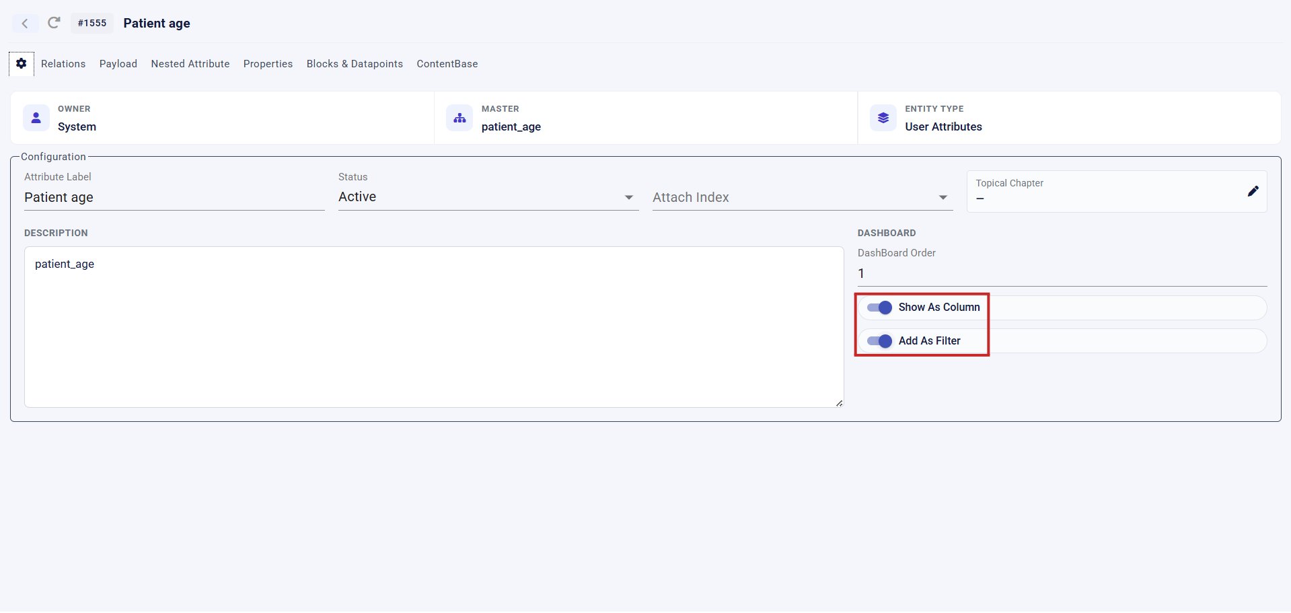Open the Payload tab
The image size is (1291, 613).
[118, 64]
